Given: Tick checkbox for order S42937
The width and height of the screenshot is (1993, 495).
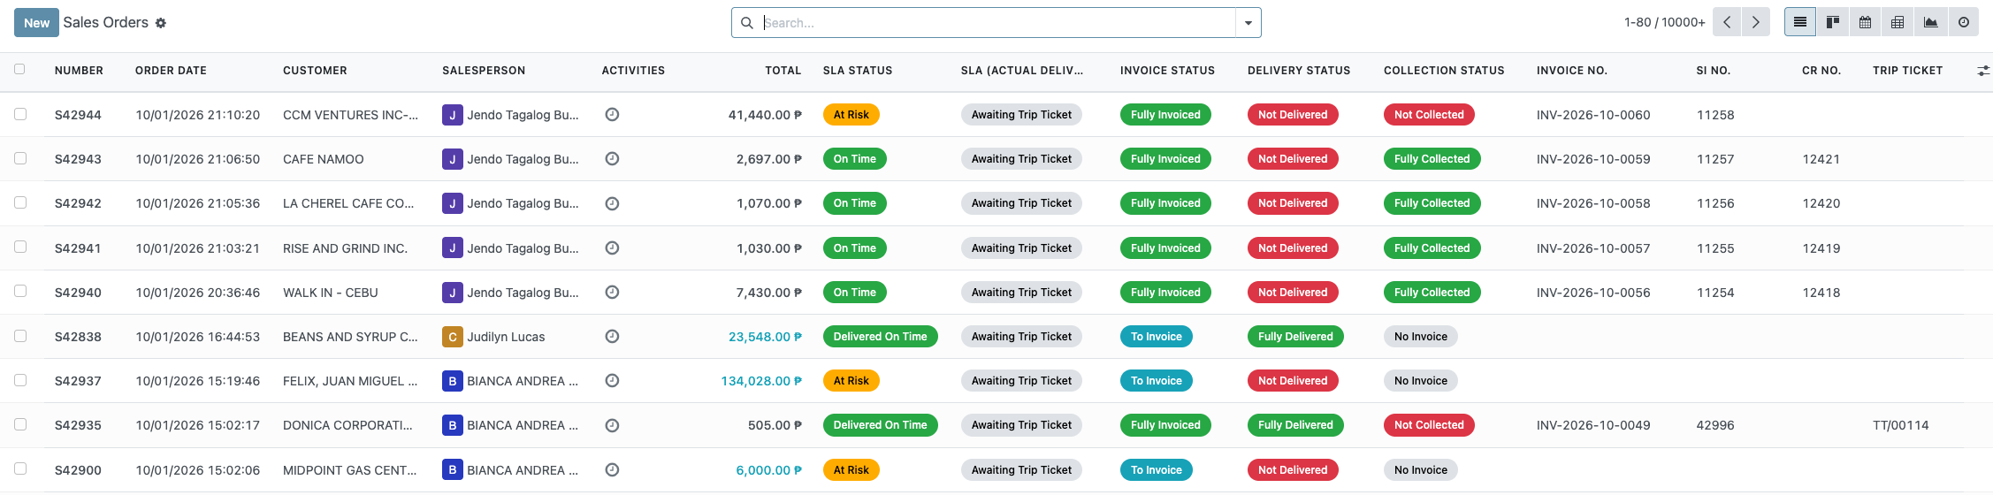Looking at the screenshot, I should pos(20,380).
